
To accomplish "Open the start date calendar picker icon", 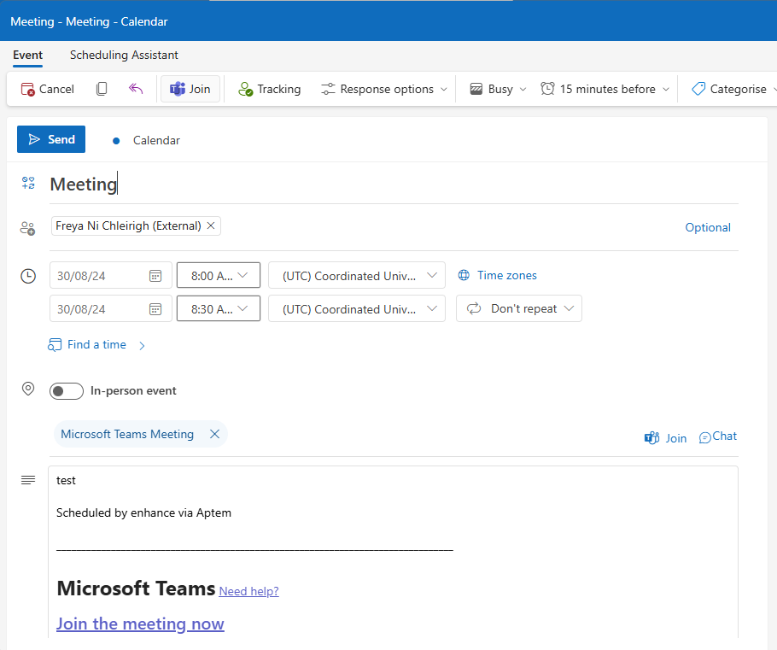I will [x=155, y=276].
